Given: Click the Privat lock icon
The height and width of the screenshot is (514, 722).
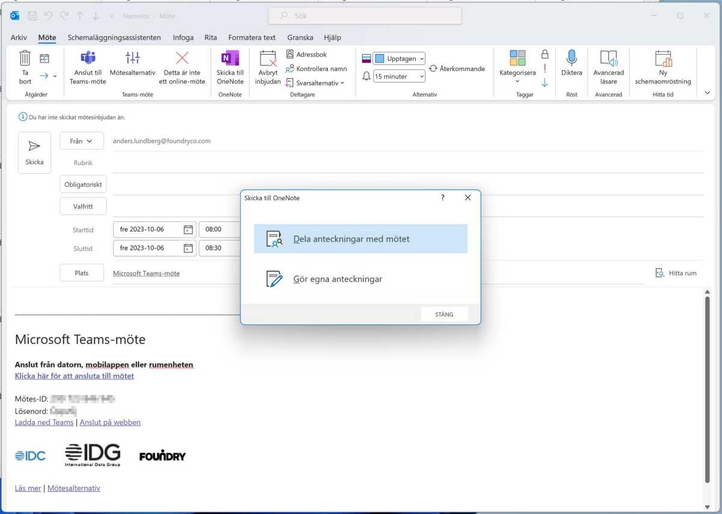Looking at the screenshot, I should click(x=545, y=54).
